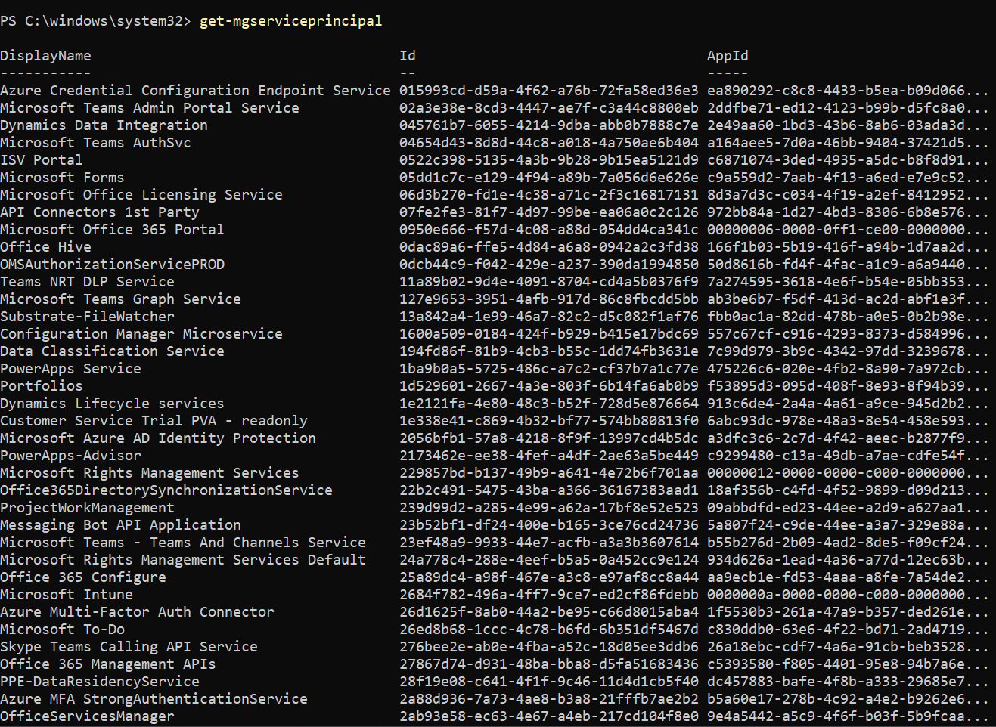This screenshot has height=727, width=996.
Task: Click the AppId column header
Action: (728, 55)
